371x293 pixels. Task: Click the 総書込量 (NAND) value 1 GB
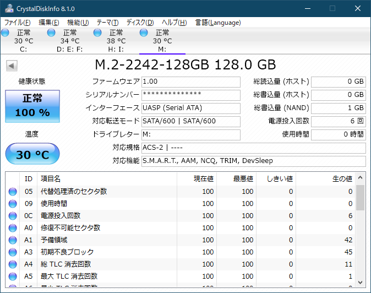[x=339, y=108]
